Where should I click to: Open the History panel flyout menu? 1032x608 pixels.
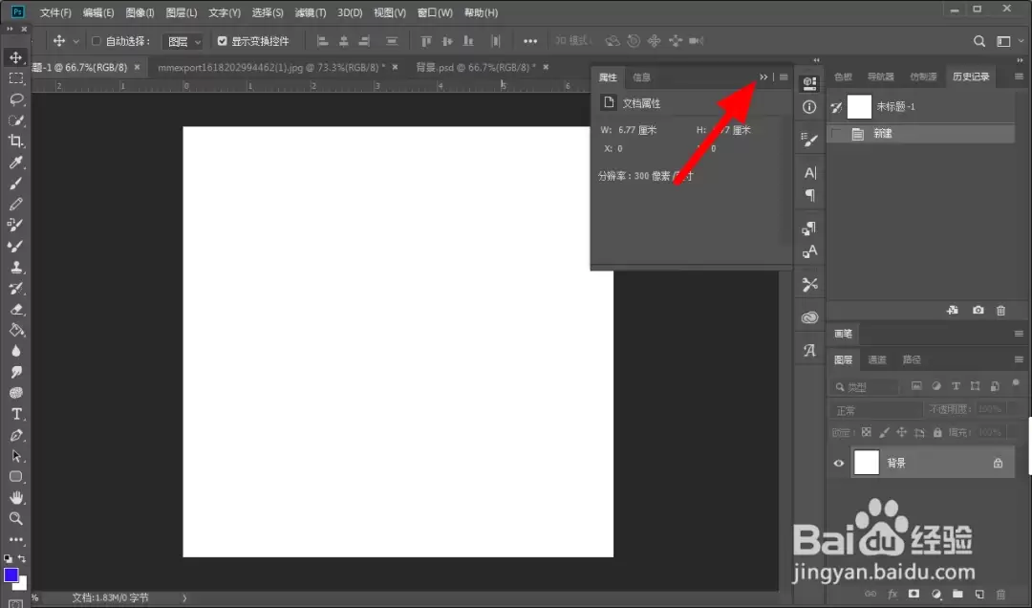1019,76
